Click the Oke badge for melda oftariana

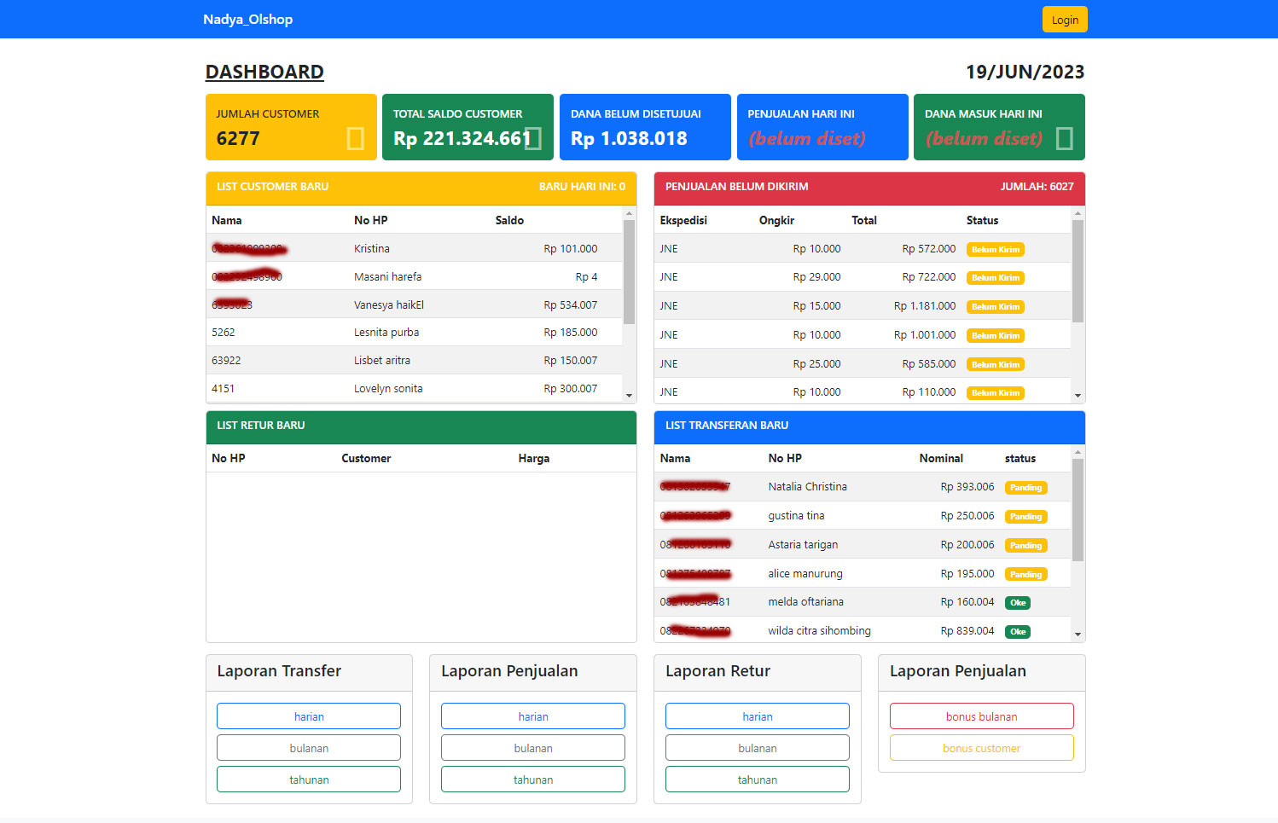pos(1018,603)
